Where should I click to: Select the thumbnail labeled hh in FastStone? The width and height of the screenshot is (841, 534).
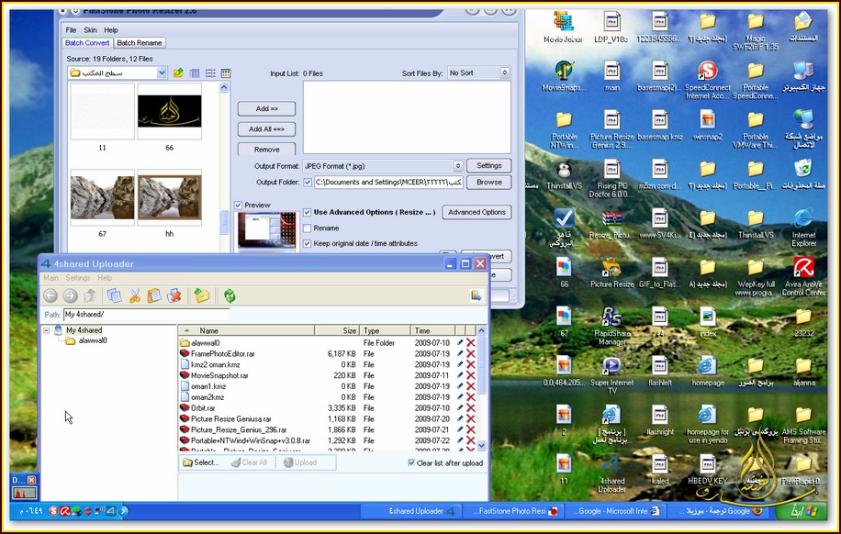(x=170, y=198)
